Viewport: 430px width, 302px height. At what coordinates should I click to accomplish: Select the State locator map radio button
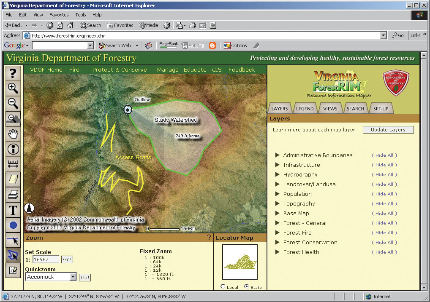(247, 286)
